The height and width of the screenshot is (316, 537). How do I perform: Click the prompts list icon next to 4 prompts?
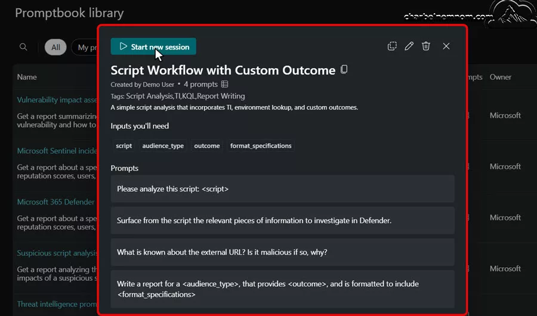pyautogui.click(x=225, y=84)
